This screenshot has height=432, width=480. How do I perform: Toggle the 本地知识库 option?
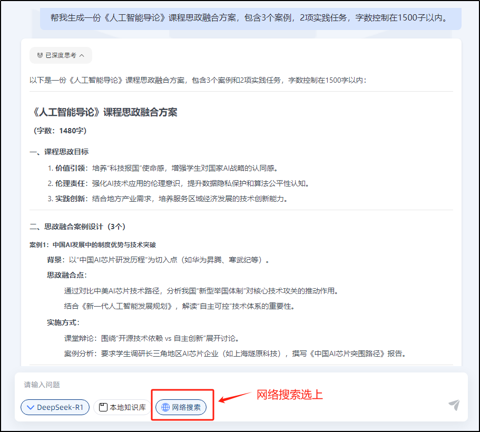122,407
